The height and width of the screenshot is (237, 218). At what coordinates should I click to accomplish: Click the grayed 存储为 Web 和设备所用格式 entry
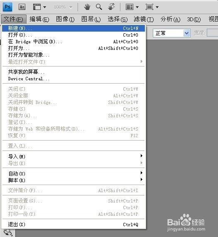[73, 129]
